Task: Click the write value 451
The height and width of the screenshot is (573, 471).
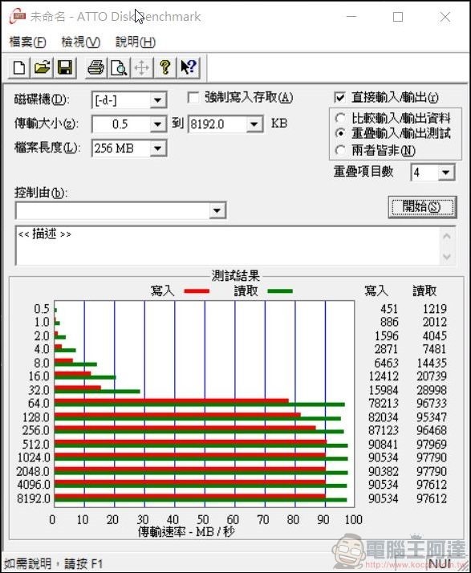Action: pyautogui.click(x=389, y=309)
